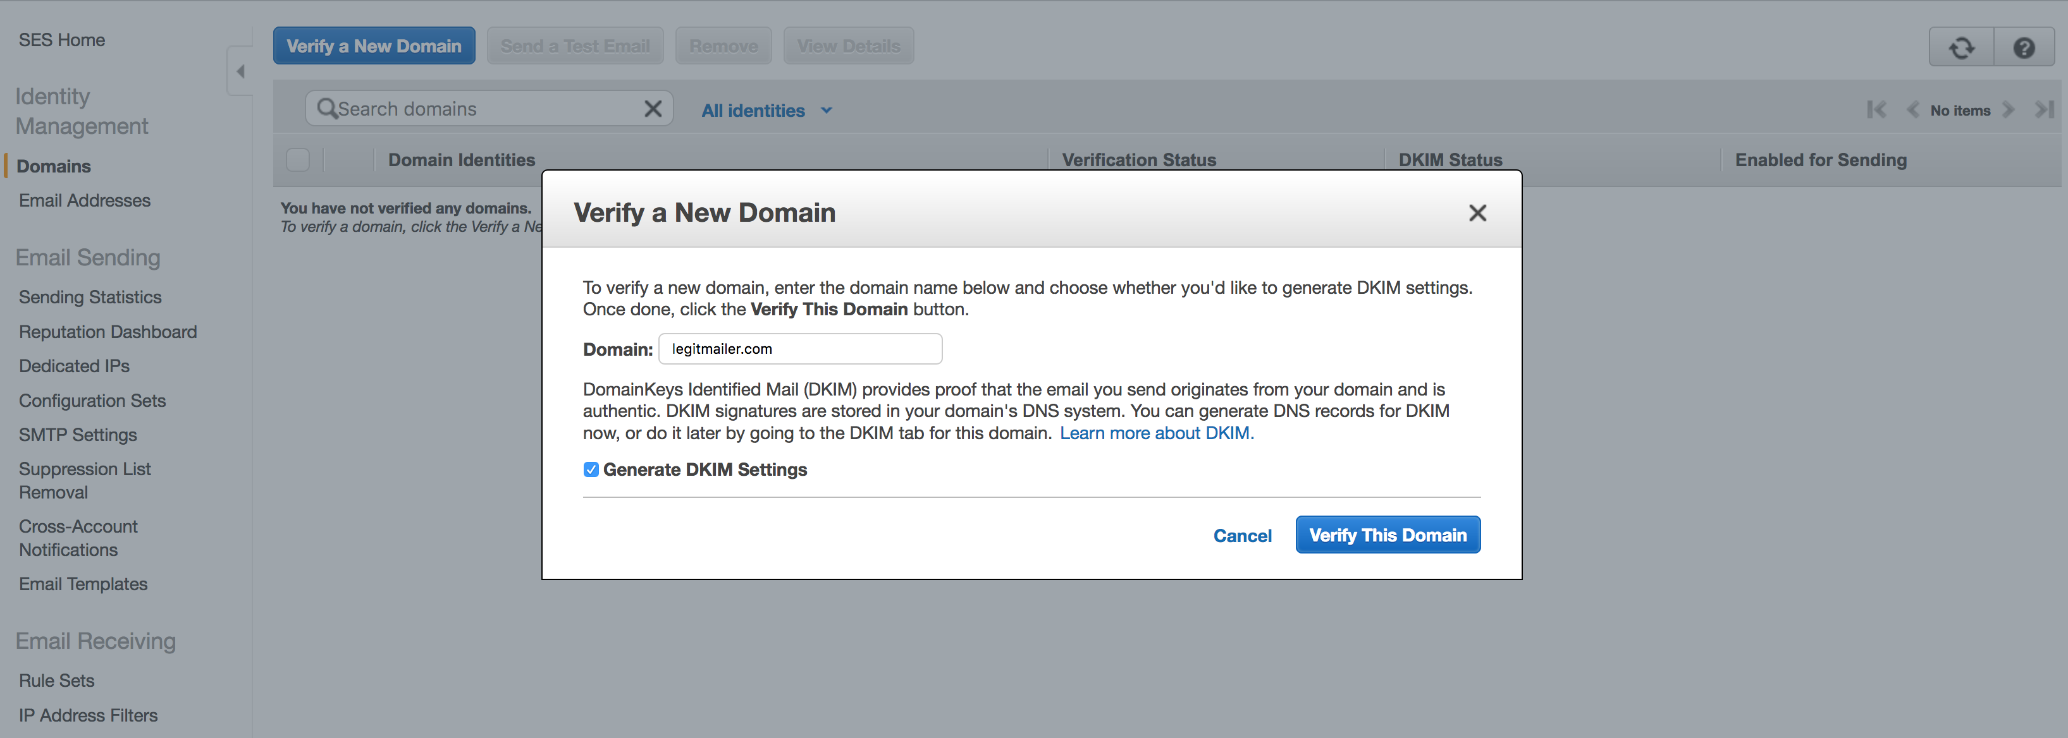Cancel the domain verification dialog
This screenshot has height=738, width=2068.
(x=1242, y=535)
